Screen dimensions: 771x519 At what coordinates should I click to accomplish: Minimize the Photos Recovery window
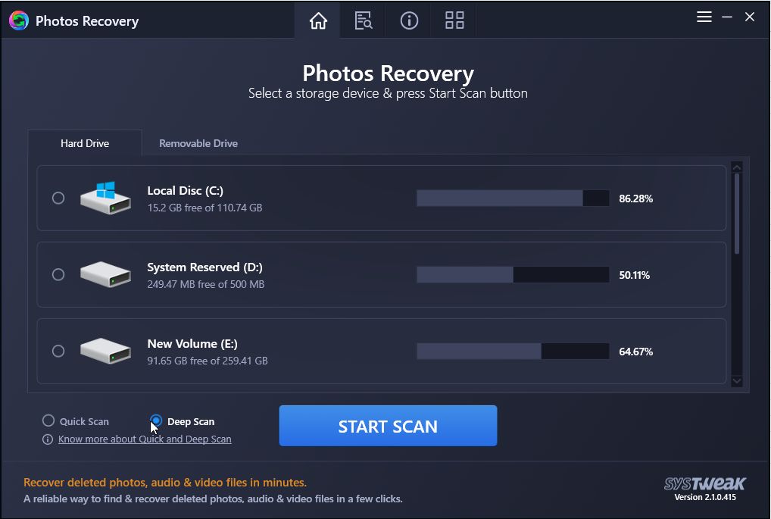pos(727,17)
